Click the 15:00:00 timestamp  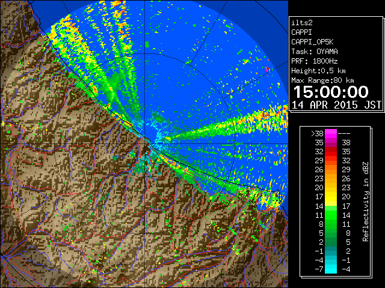tap(331, 92)
